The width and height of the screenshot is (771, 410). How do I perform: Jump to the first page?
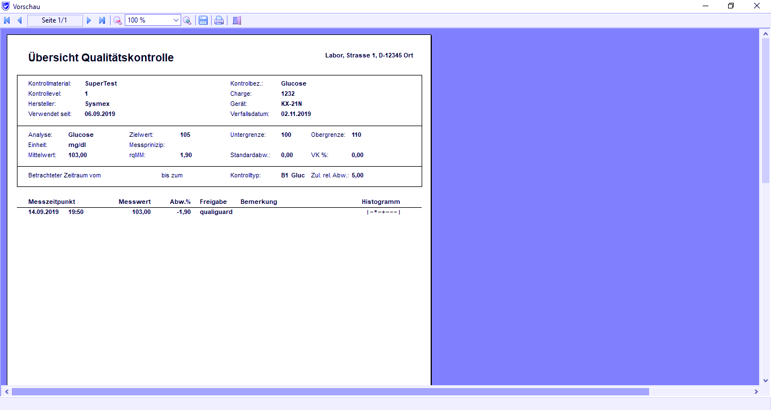7,20
